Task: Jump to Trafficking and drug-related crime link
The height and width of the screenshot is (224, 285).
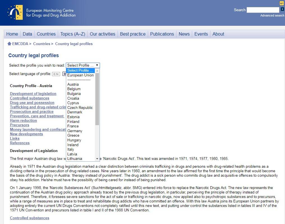Action: pyautogui.click(x=38, y=107)
